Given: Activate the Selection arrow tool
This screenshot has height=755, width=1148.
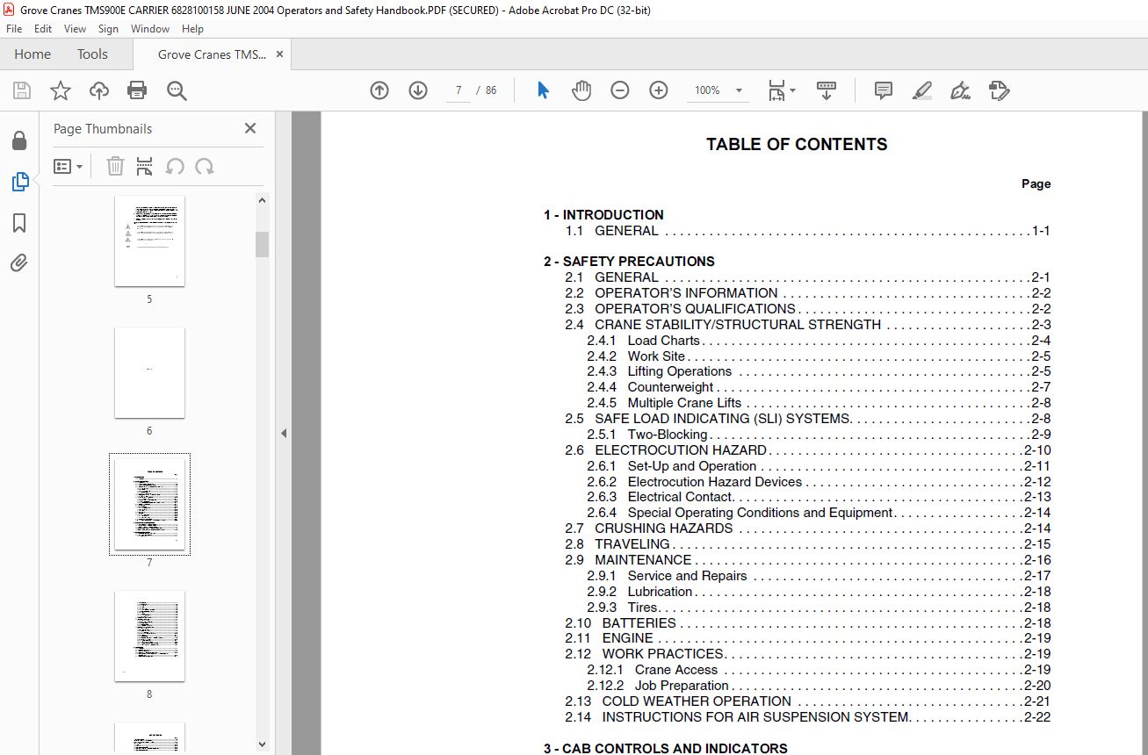Looking at the screenshot, I should coord(543,90).
